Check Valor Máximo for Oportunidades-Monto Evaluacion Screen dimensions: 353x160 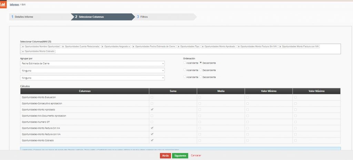(295, 98)
